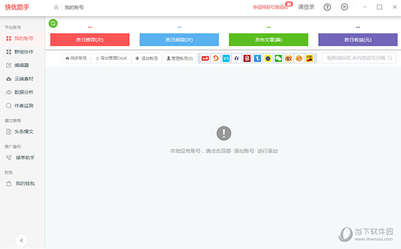Filter by the yellow circle platform icon
Image resolution: width=401 pixels, height=249 pixels.
coord(268,59)
